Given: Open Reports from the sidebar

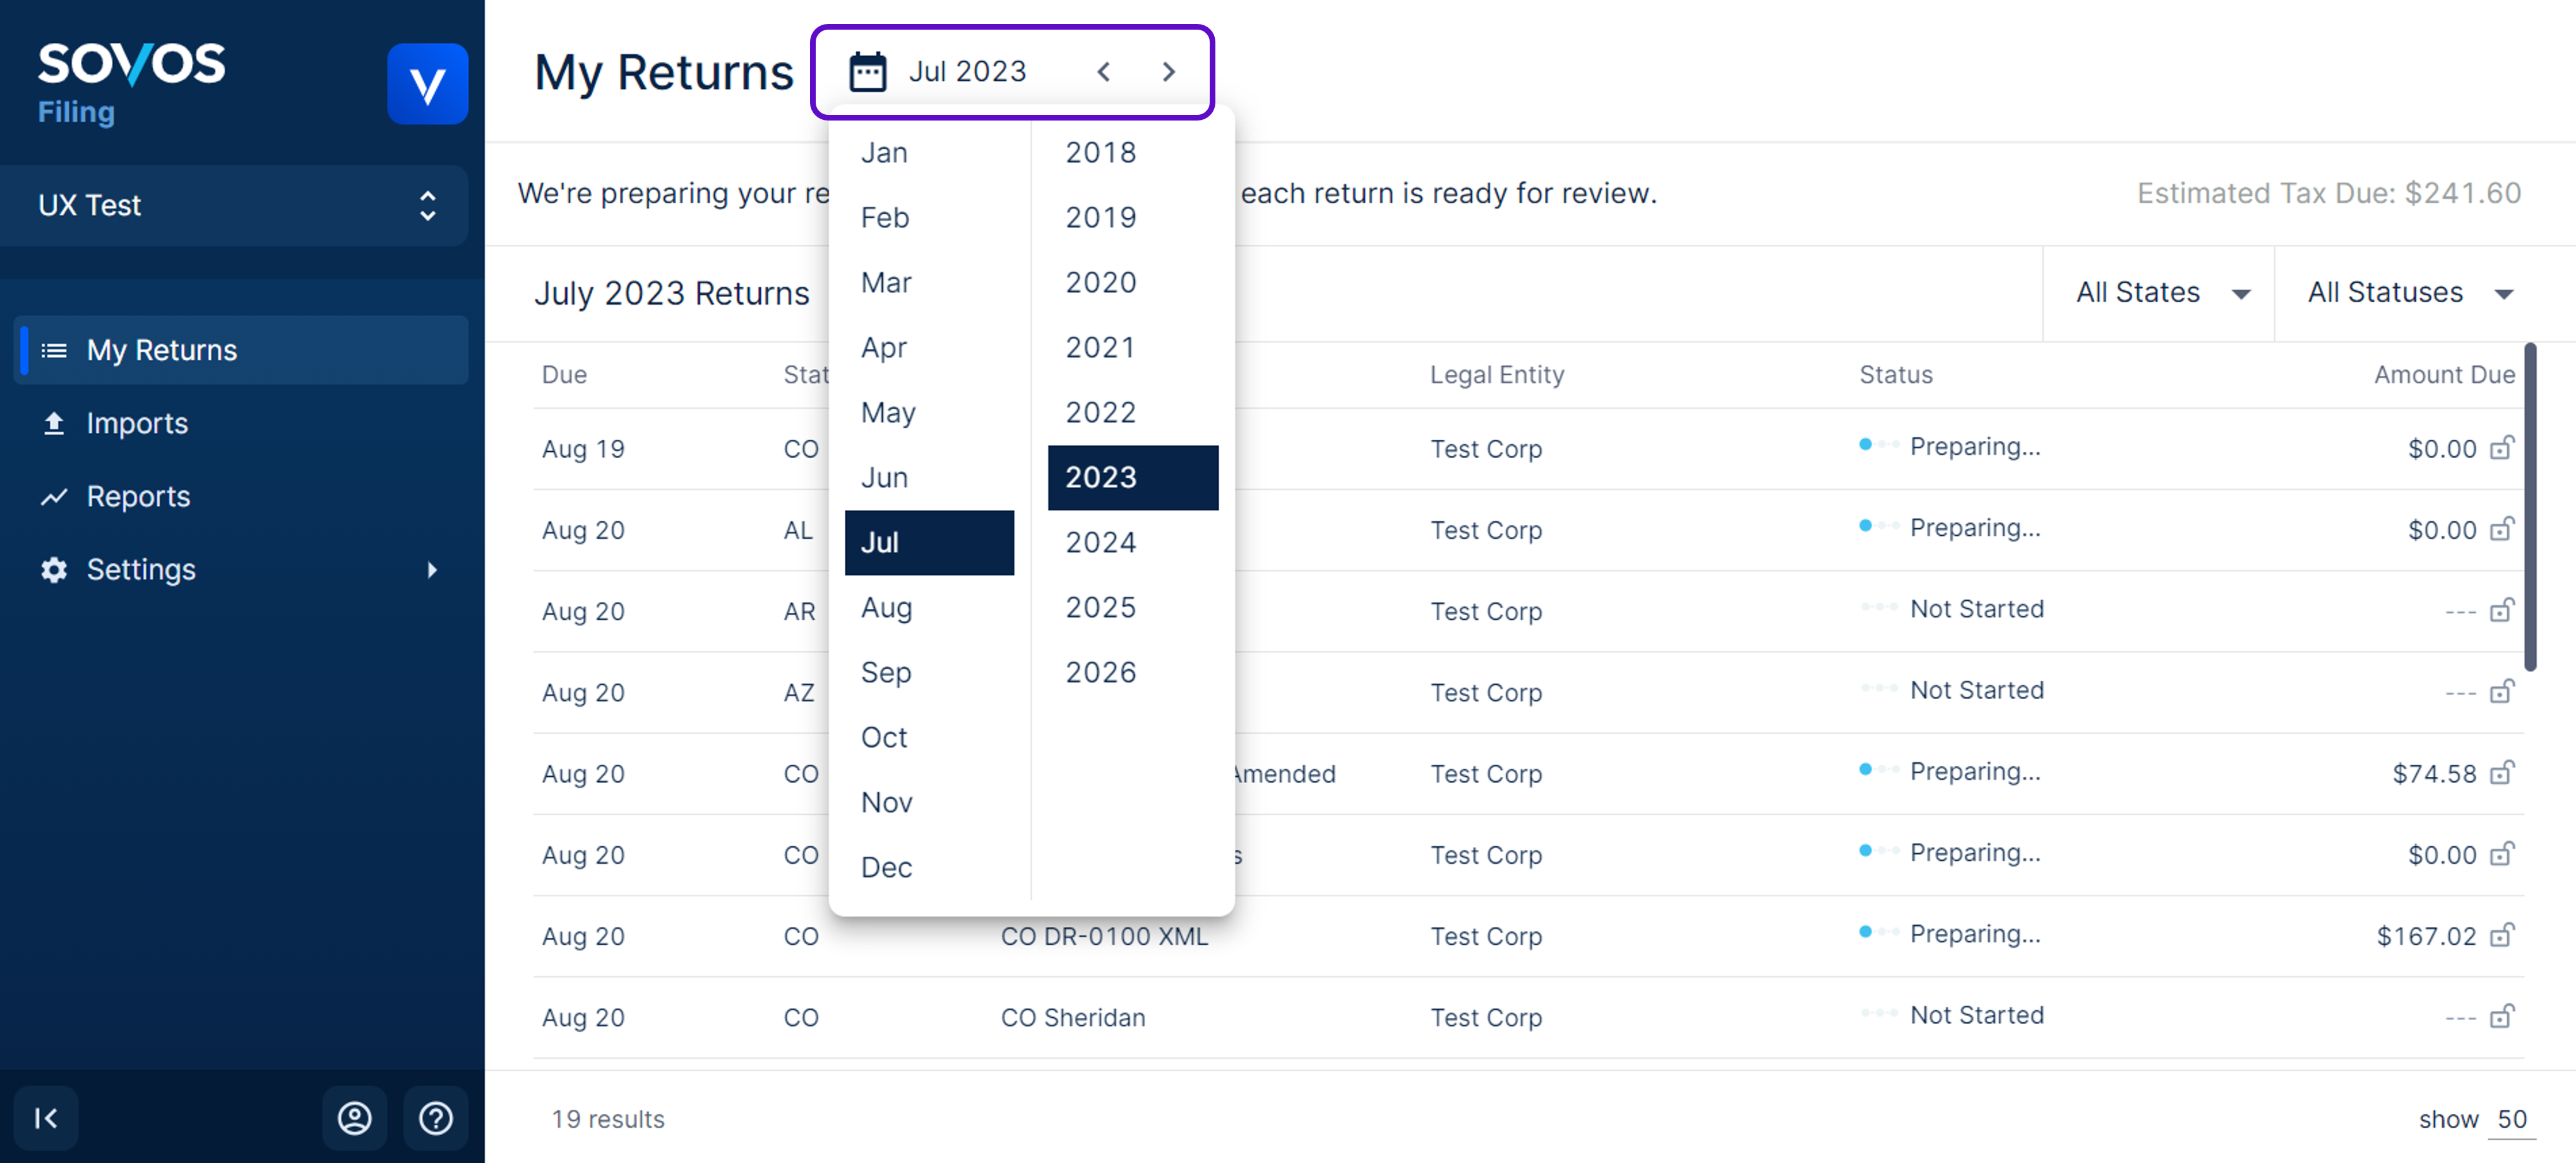Looking at the screenshot, I should coord(138,497).
